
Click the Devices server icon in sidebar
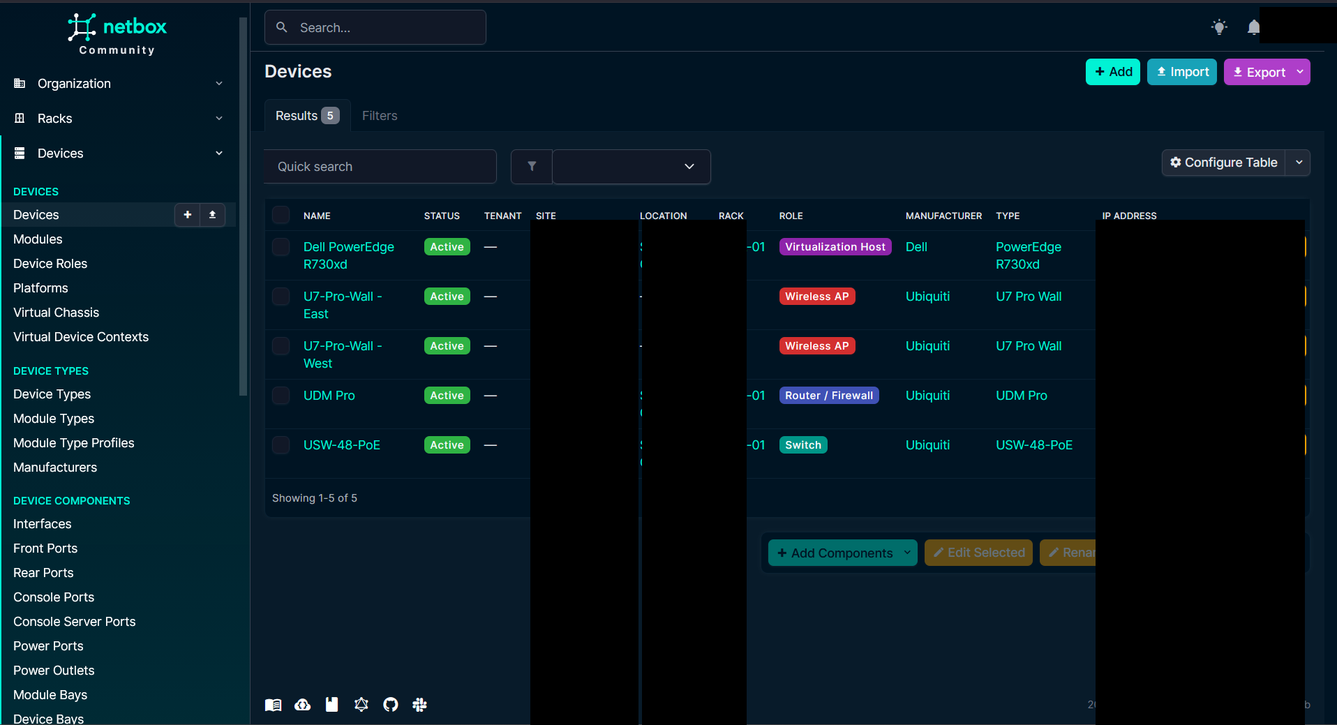pos(20,153)
